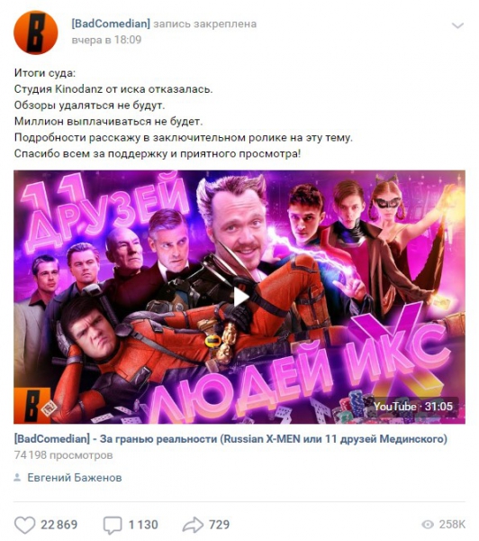Click the like count 22 869
Image resolution: width=479 pixels, height=541 pixels.
point(59,525)
